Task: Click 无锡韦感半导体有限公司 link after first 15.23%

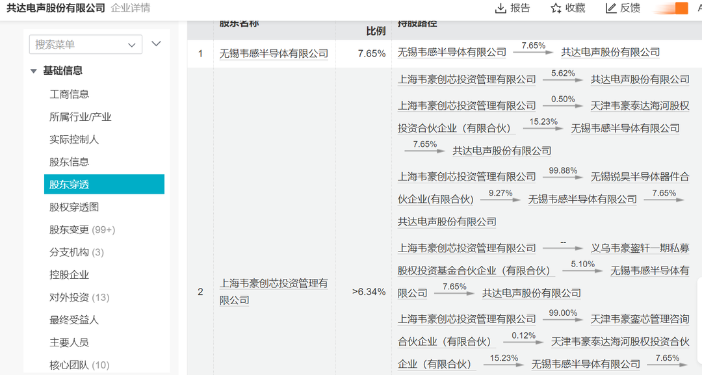Action: pos(625,129)
